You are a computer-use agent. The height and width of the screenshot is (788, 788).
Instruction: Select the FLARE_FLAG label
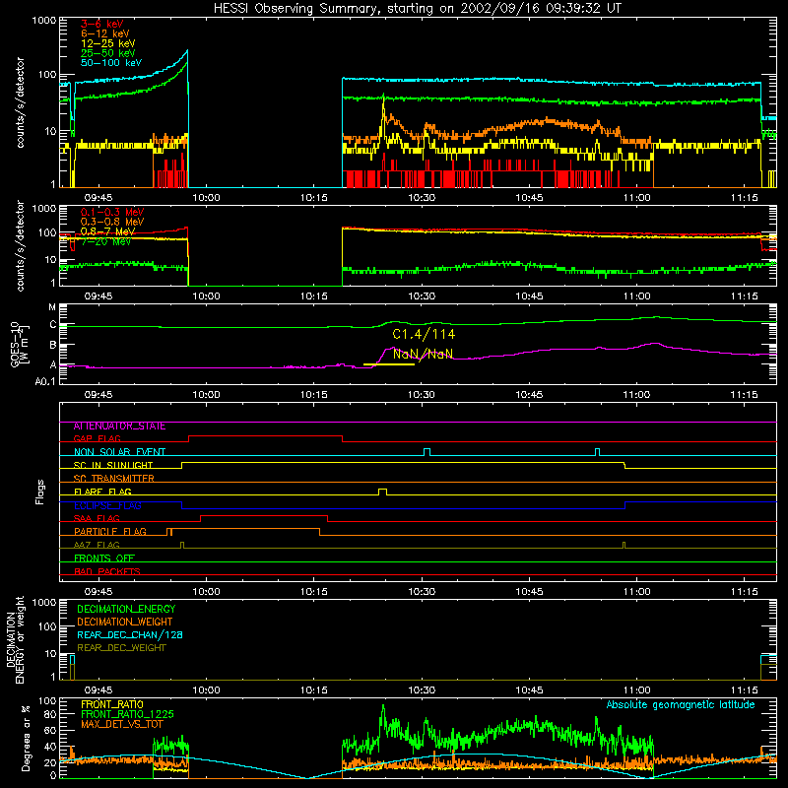[102, 492]
